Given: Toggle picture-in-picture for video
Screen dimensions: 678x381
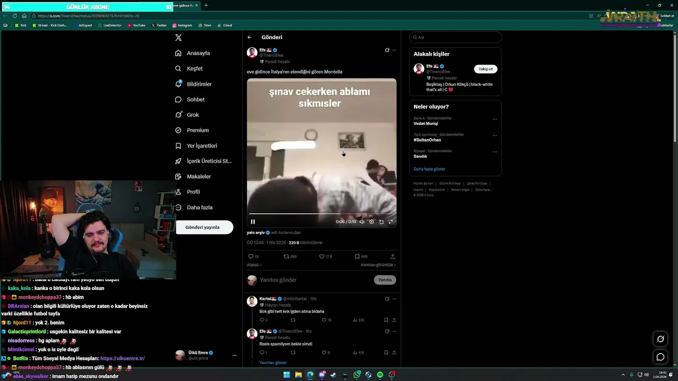Looking at the screenshot, I should point(381,222).
